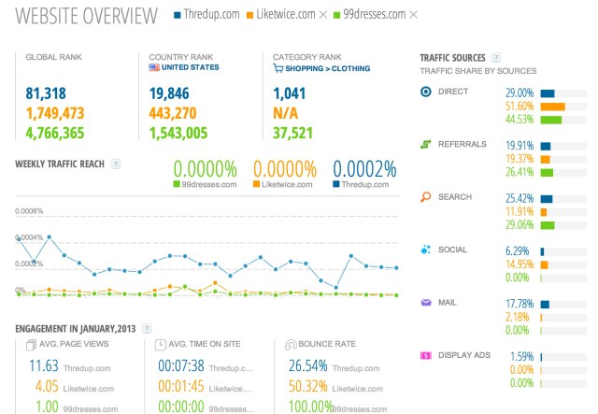Screen dimensions: 598x414
Task: Remove Liketwice.com from comparison
Action: coord(323,15)
